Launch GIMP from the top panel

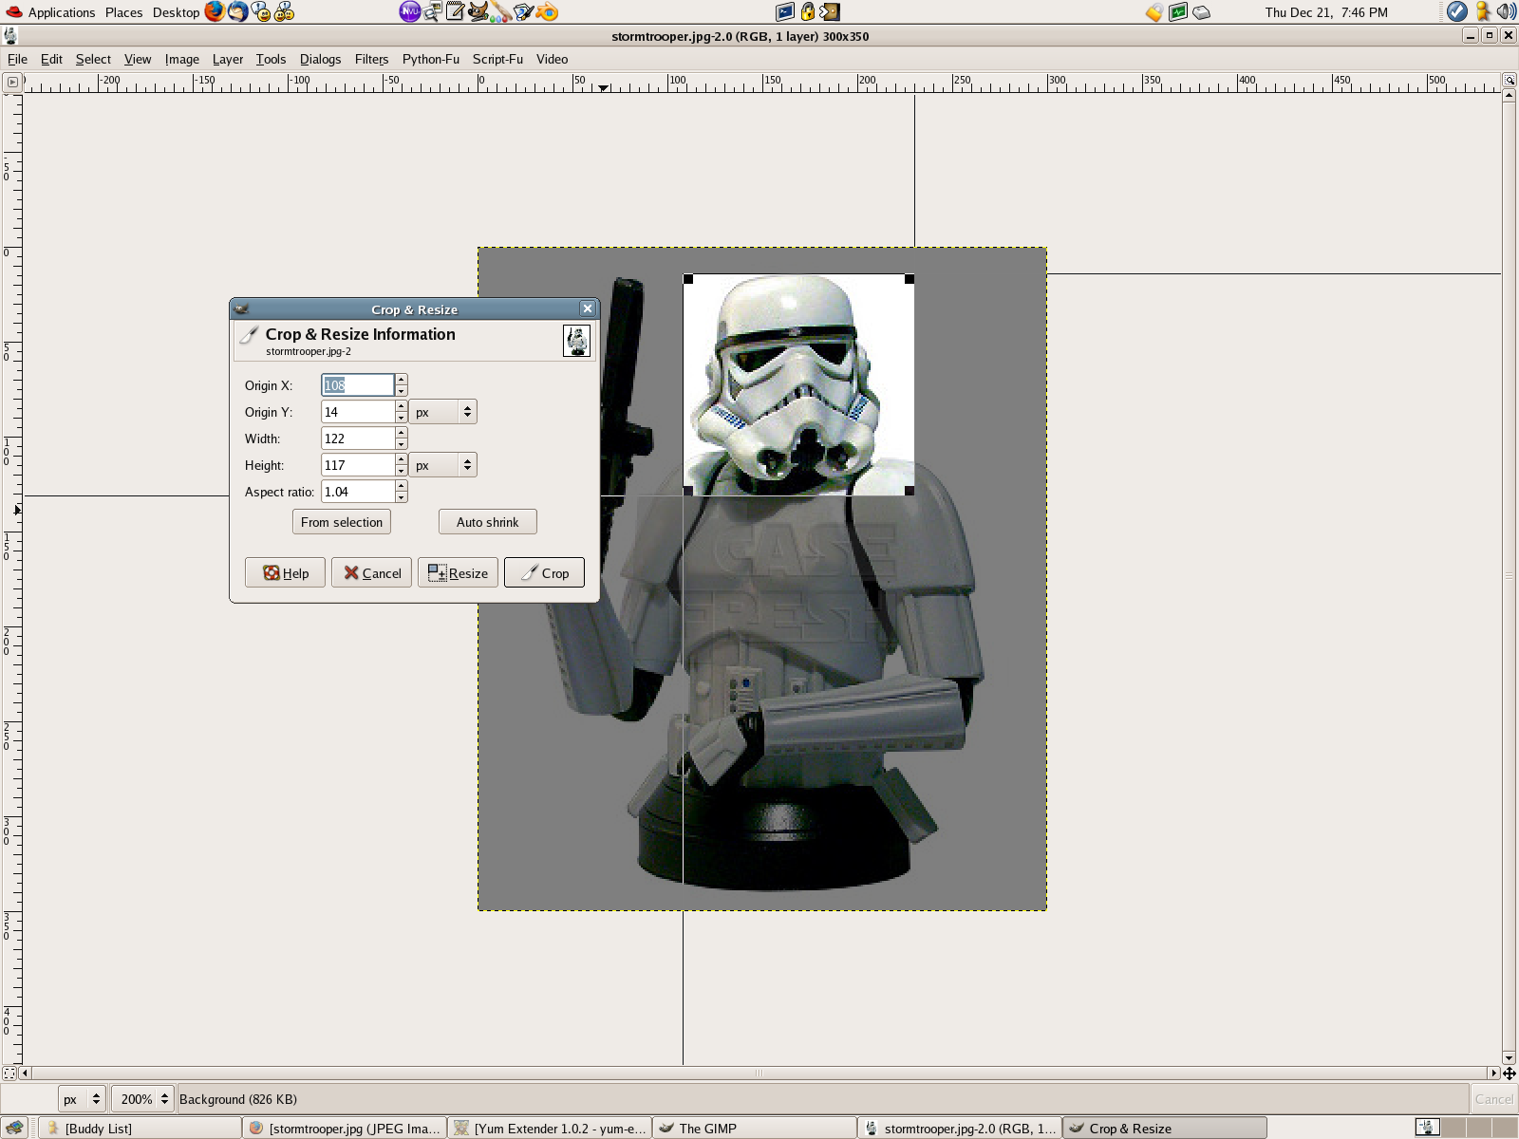point(478,12)
